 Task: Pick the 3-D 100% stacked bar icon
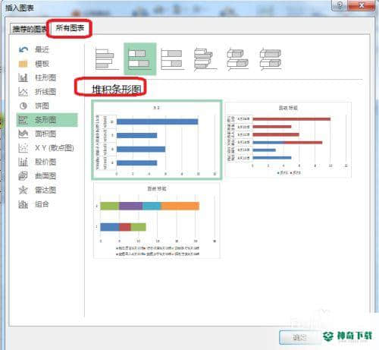271,59
